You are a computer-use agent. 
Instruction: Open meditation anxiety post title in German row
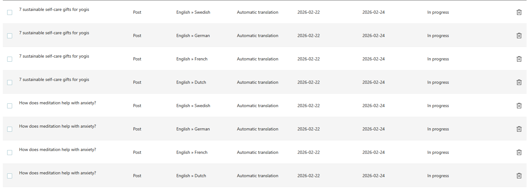(58, 126)
